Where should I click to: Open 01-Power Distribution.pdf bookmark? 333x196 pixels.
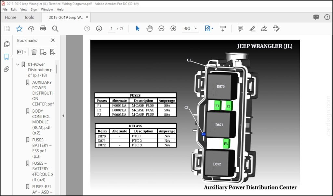[x=40, y=70]
